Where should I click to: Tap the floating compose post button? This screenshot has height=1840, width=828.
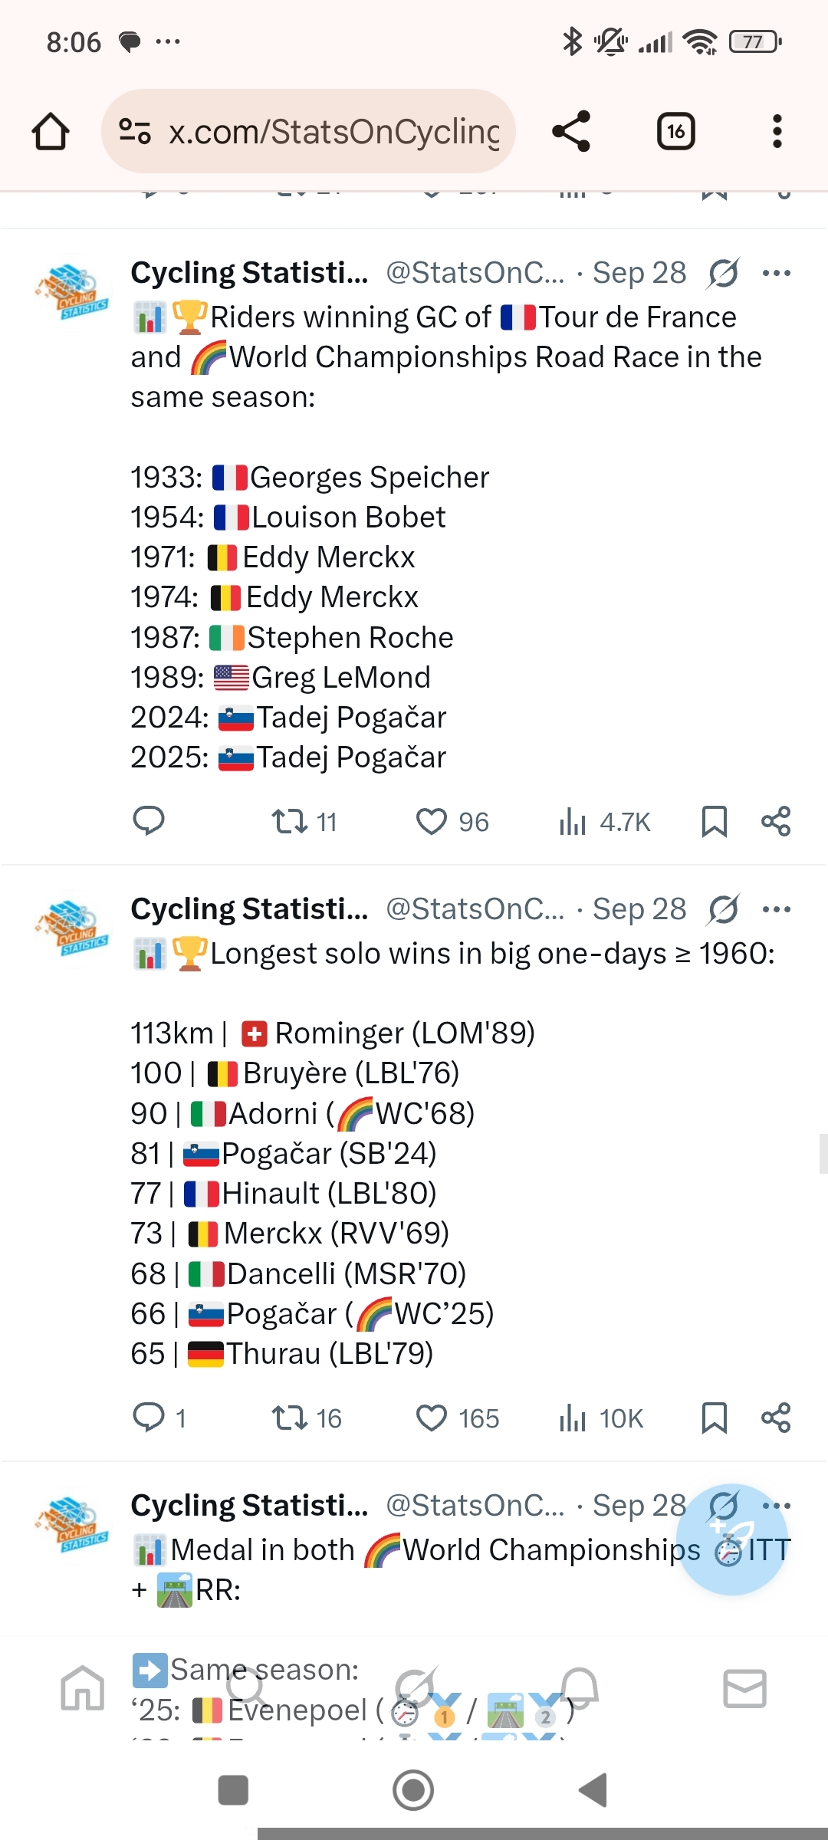click(x=732, y=1539)
